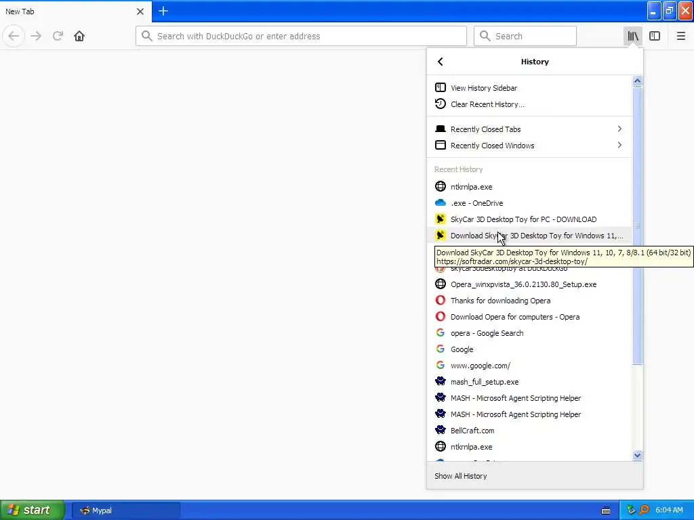Open the Windows Start menu
Image resolution: width=694 pixels, height=520 pixels.
pos(33,510)
